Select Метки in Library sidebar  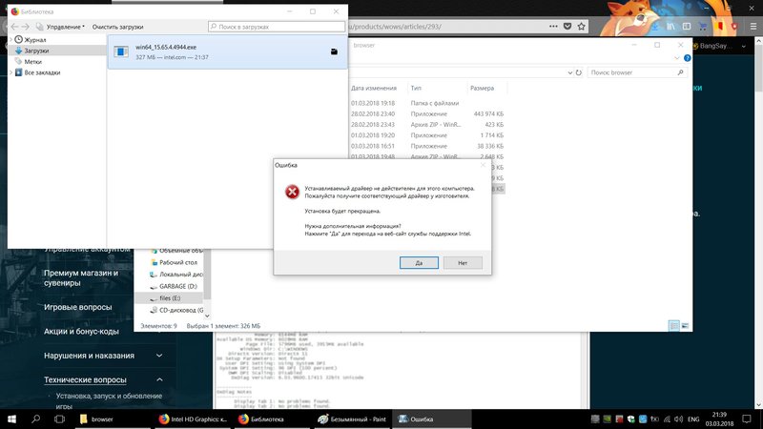tap(32, 62)
